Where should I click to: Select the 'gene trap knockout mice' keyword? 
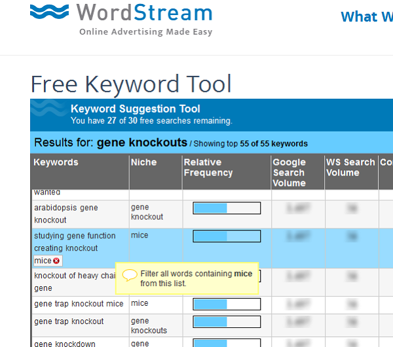click(79, 304)
